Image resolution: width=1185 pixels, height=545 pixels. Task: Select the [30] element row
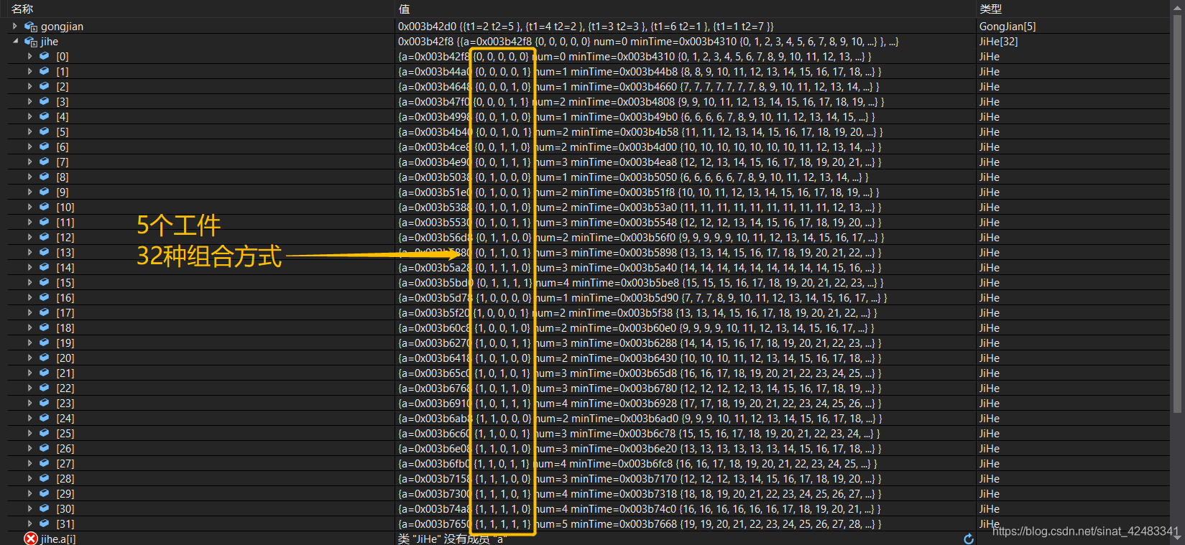pyautogui.click(x=589, y=508)
